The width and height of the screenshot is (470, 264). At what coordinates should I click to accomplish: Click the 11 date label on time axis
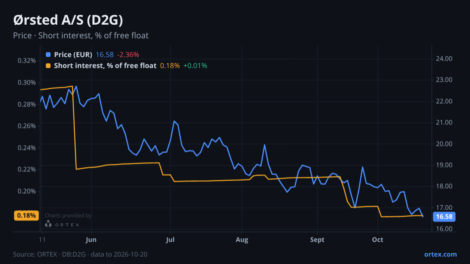[42, 240]
